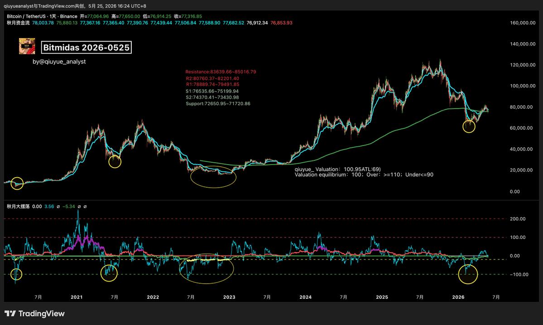Screen dimensions: 543x325
Task: Select the S2:74370.41~73430.98 label
Action: (x=212, y=97)
